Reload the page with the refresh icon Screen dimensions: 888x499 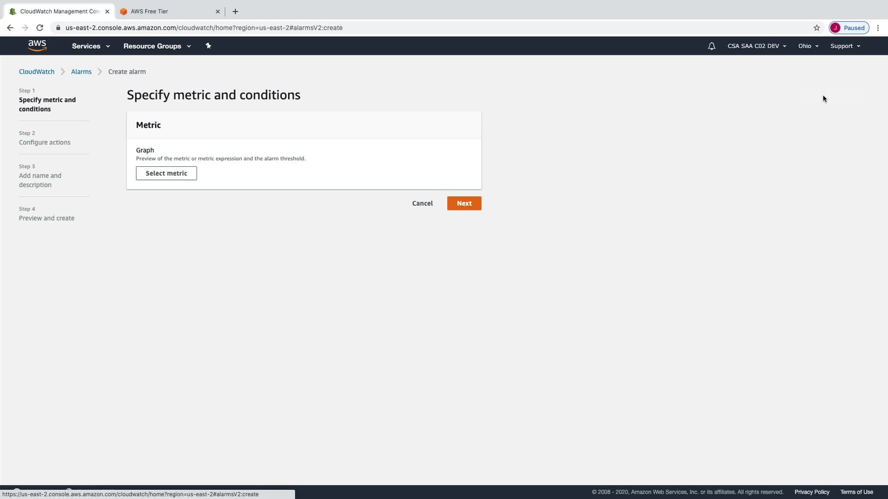(x=40, y=28)
